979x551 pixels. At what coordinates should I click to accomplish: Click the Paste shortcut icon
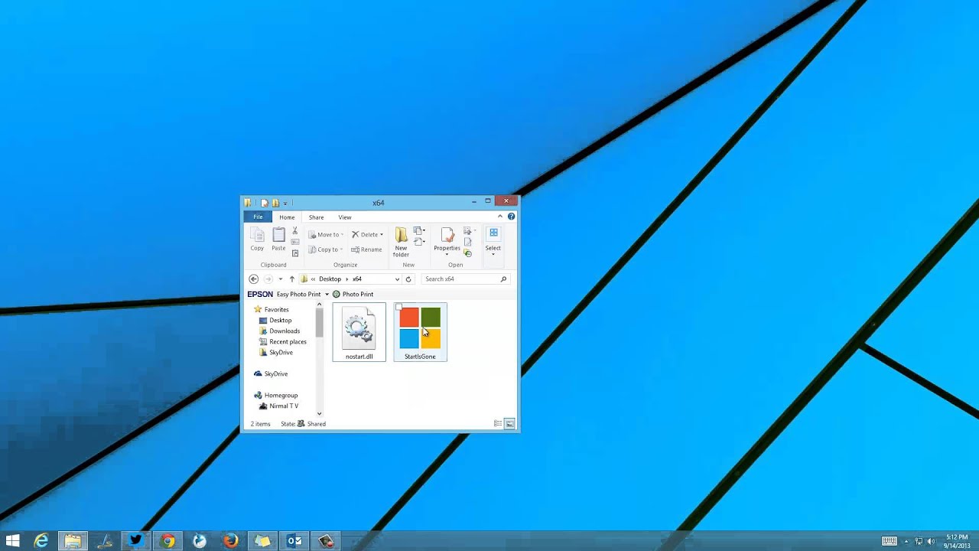tap(295, 253)
